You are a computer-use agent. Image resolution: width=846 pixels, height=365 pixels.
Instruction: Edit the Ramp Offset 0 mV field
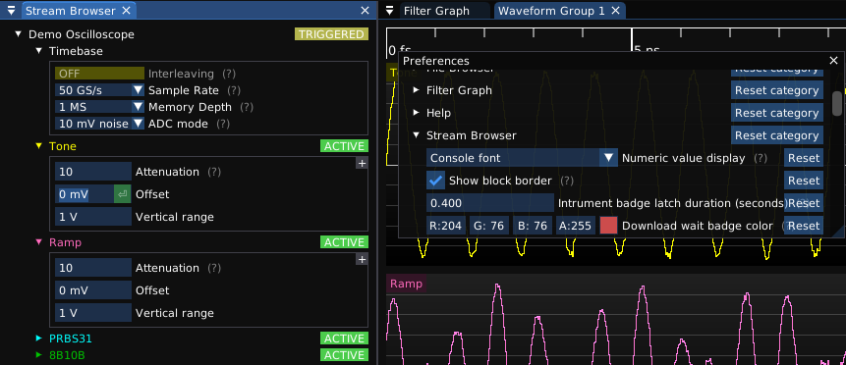click(x=92, y=290)
